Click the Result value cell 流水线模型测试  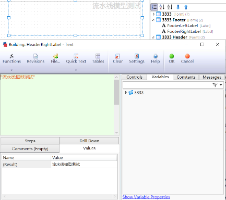[84, 165]
